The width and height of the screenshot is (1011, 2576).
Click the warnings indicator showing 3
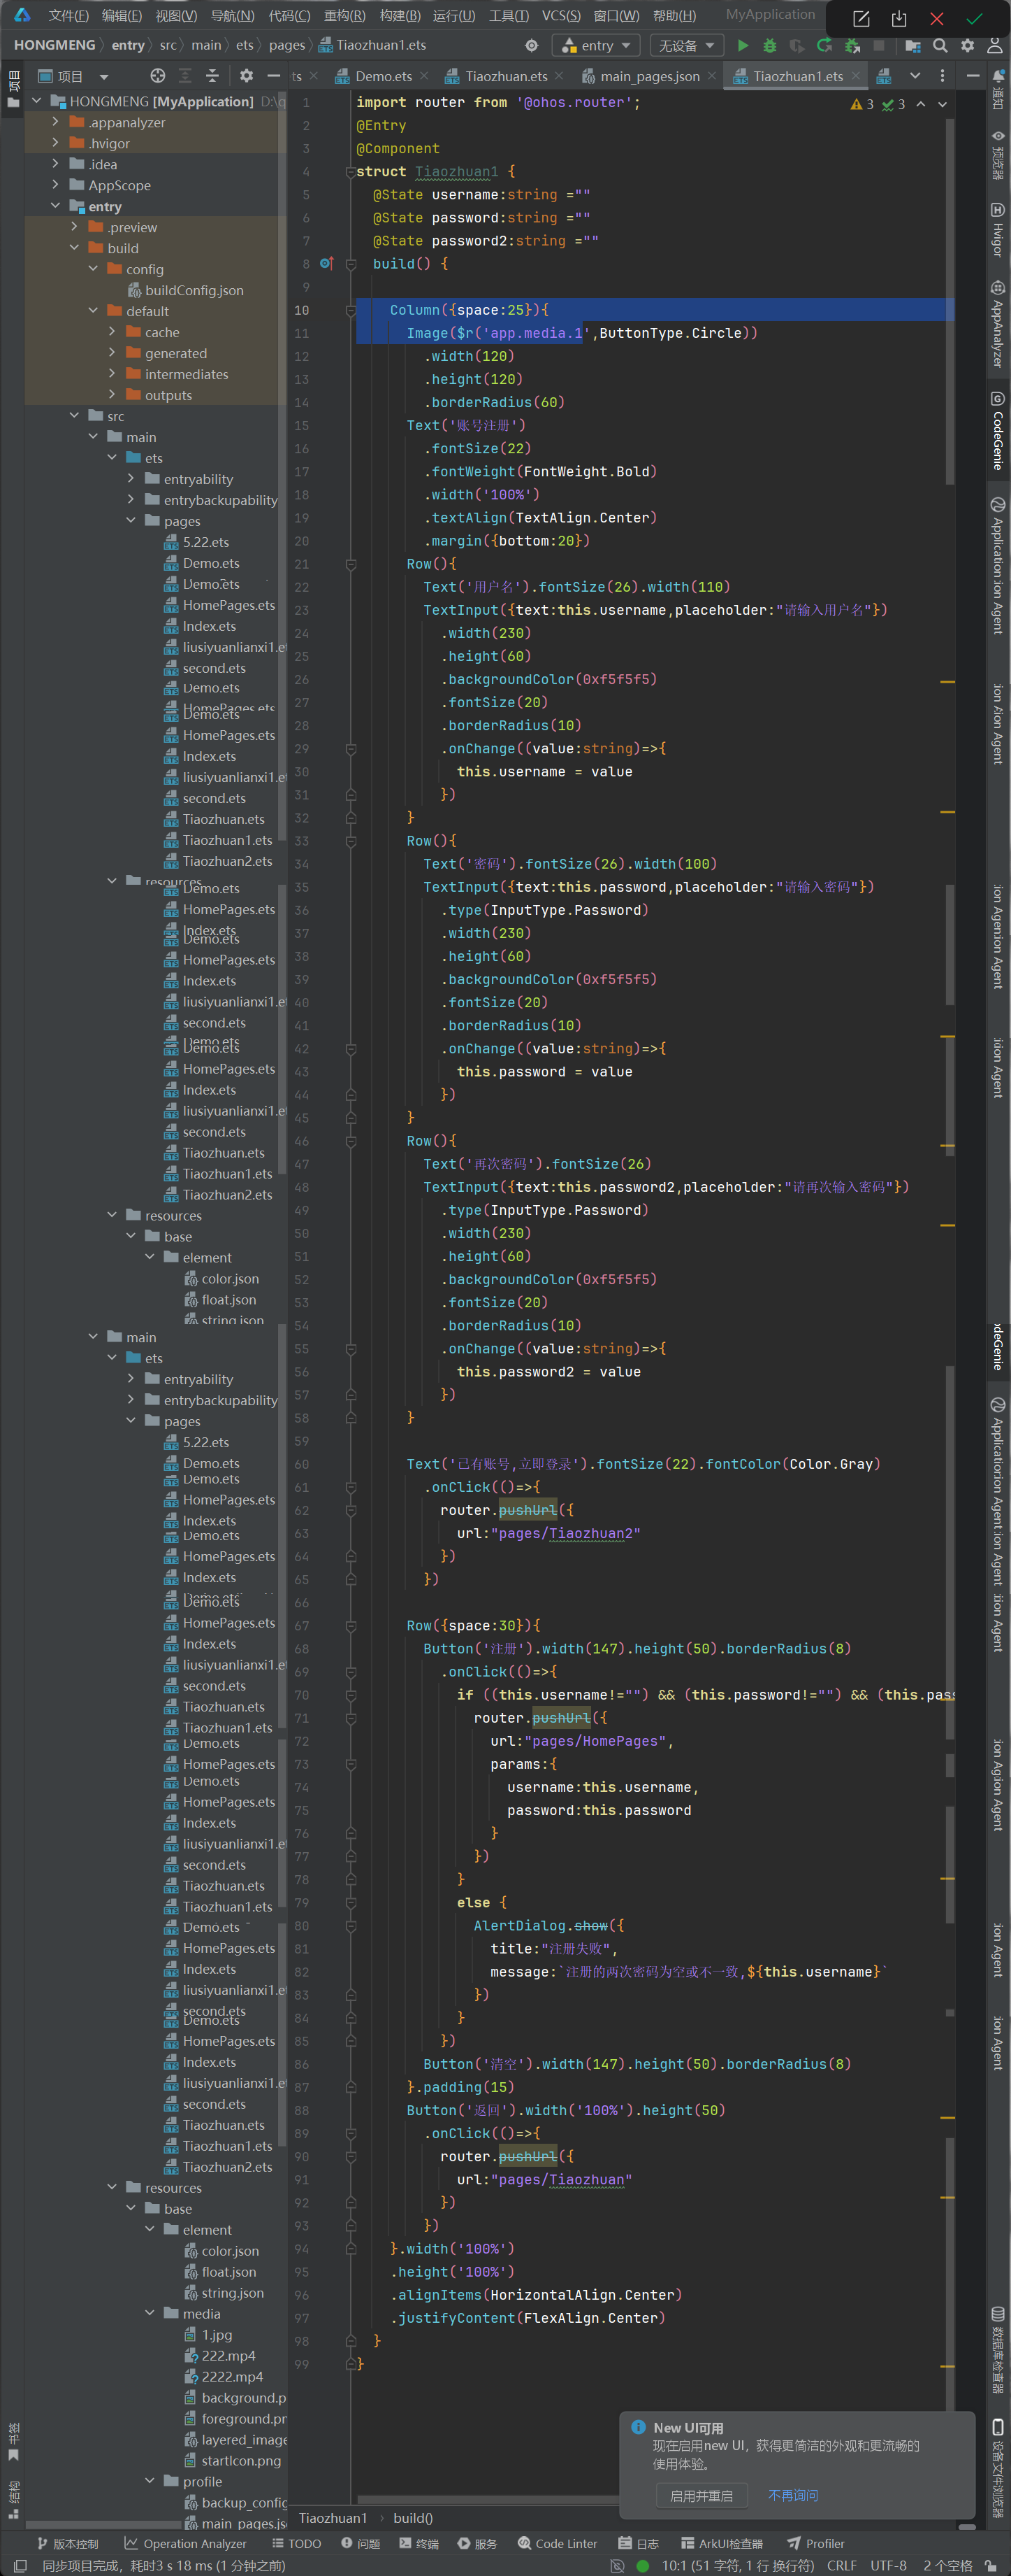click(x=862, y=104)
